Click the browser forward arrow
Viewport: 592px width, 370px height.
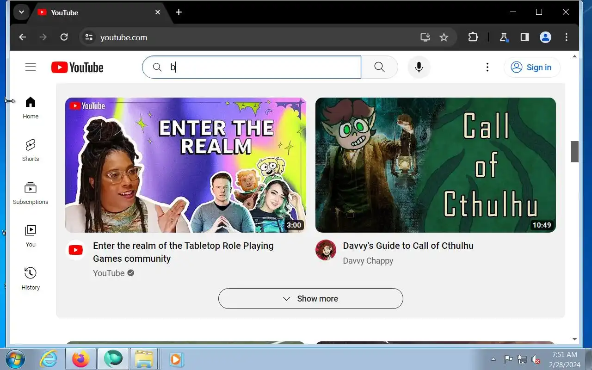point(43,37)
